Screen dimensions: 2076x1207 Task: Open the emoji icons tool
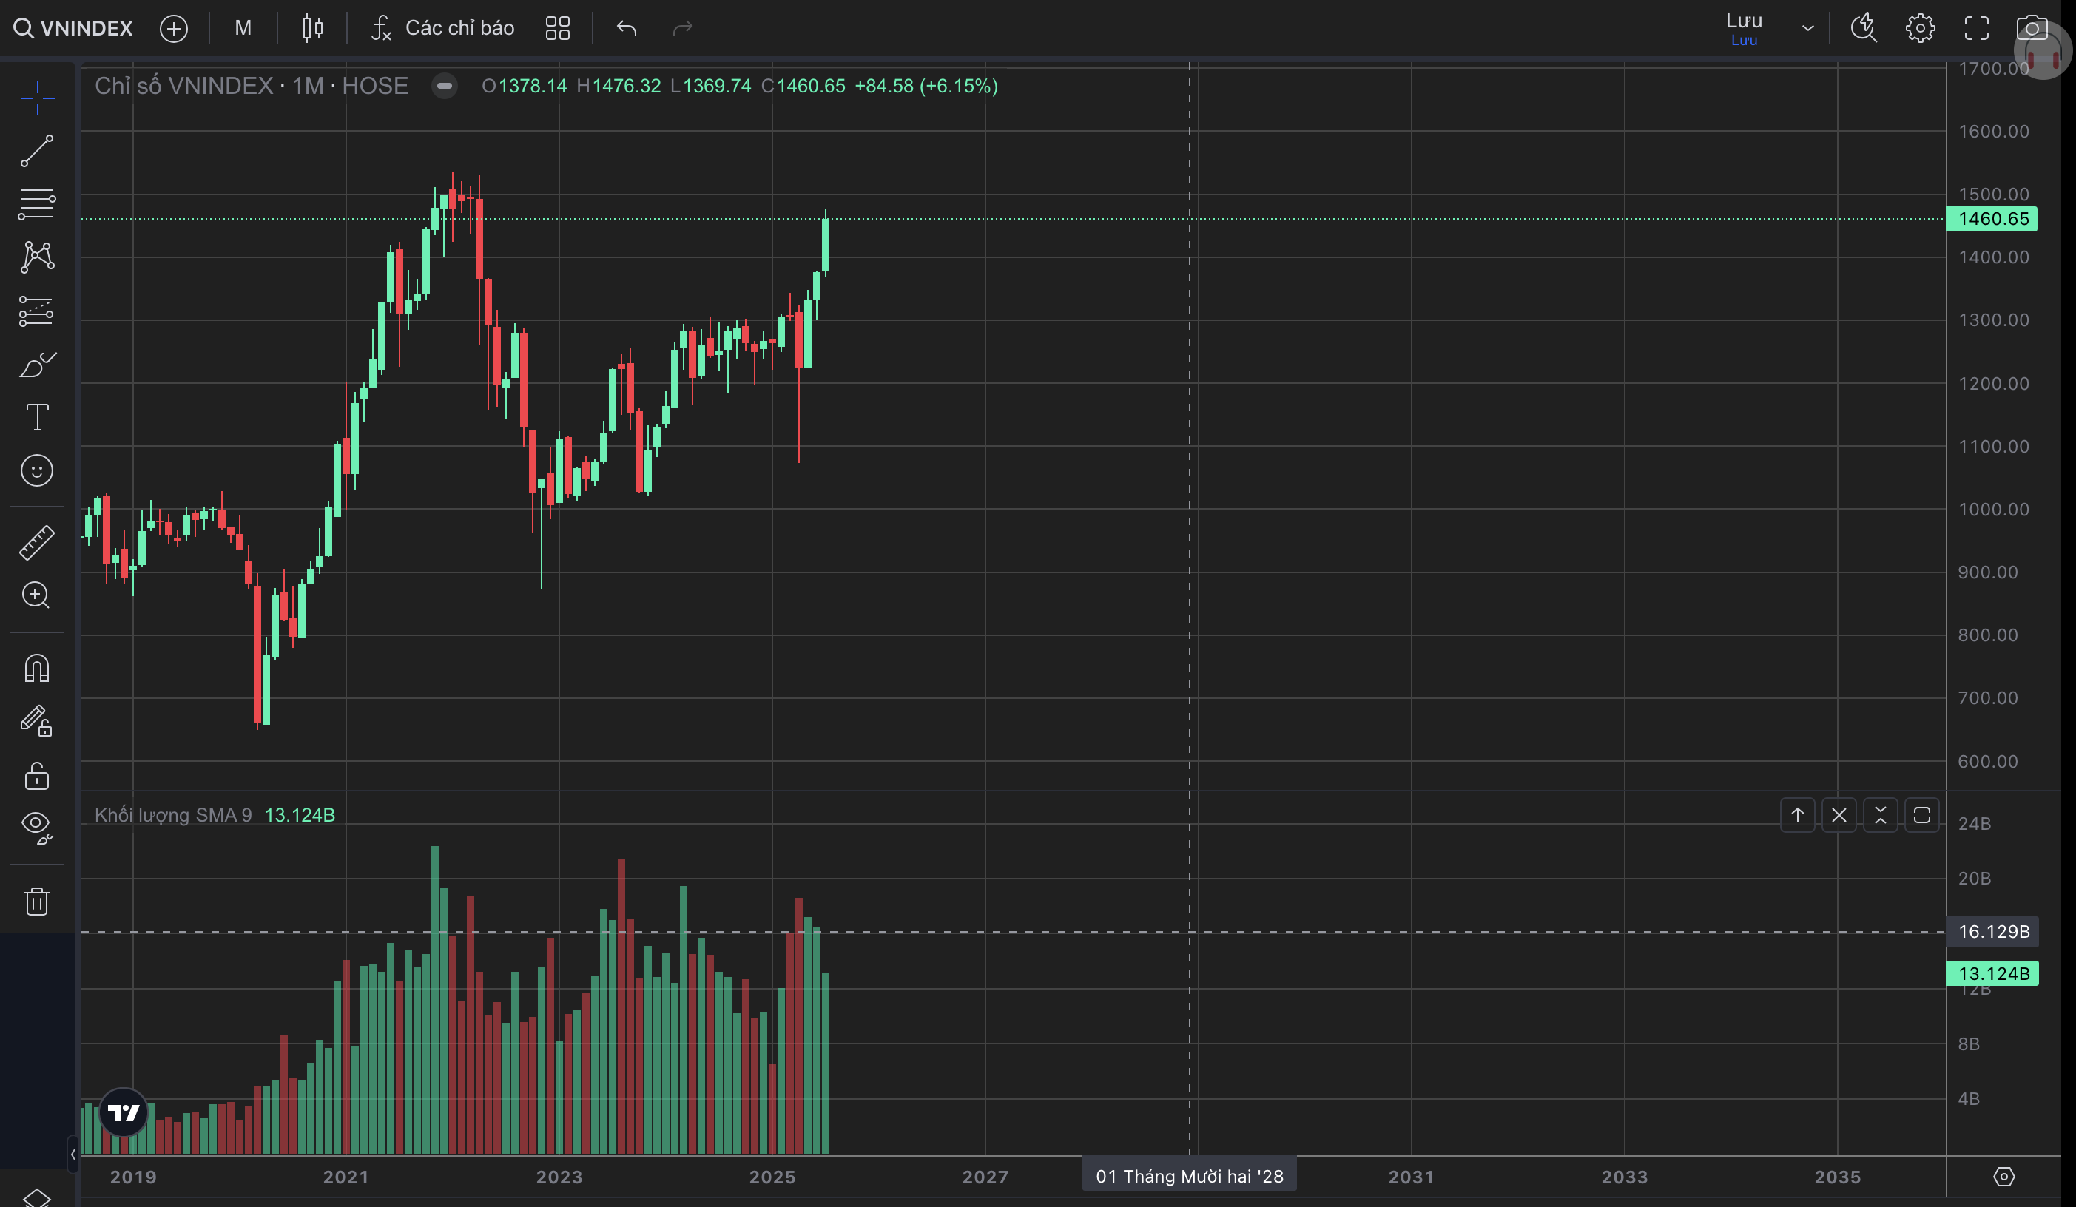(37, 470)
